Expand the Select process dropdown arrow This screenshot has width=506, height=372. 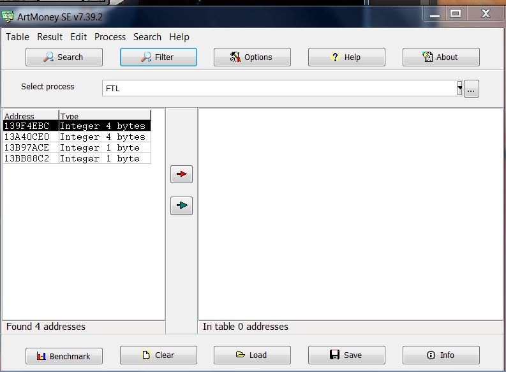(459, 88)
